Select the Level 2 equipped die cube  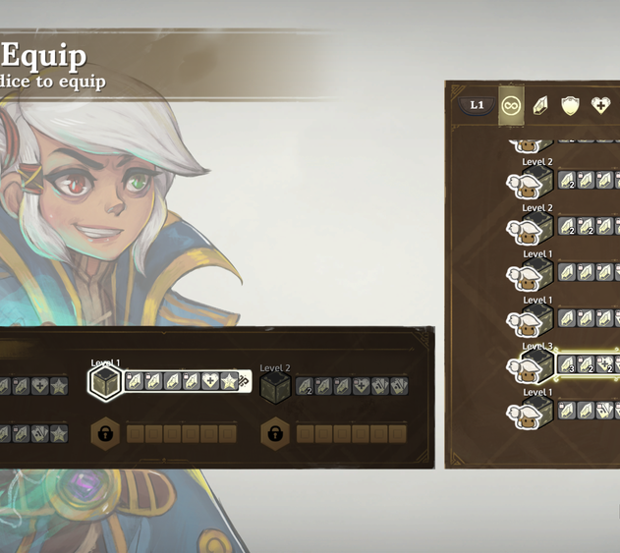(275, 387)
